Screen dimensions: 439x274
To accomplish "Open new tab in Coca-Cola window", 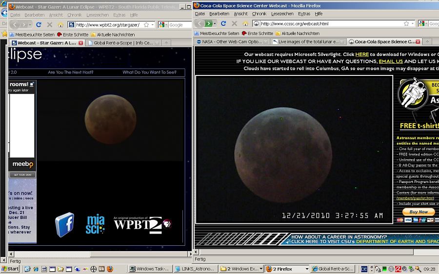I will point(427,42).
